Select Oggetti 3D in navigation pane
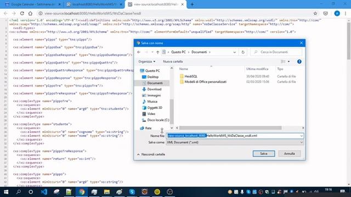 [x=152, y=108]
